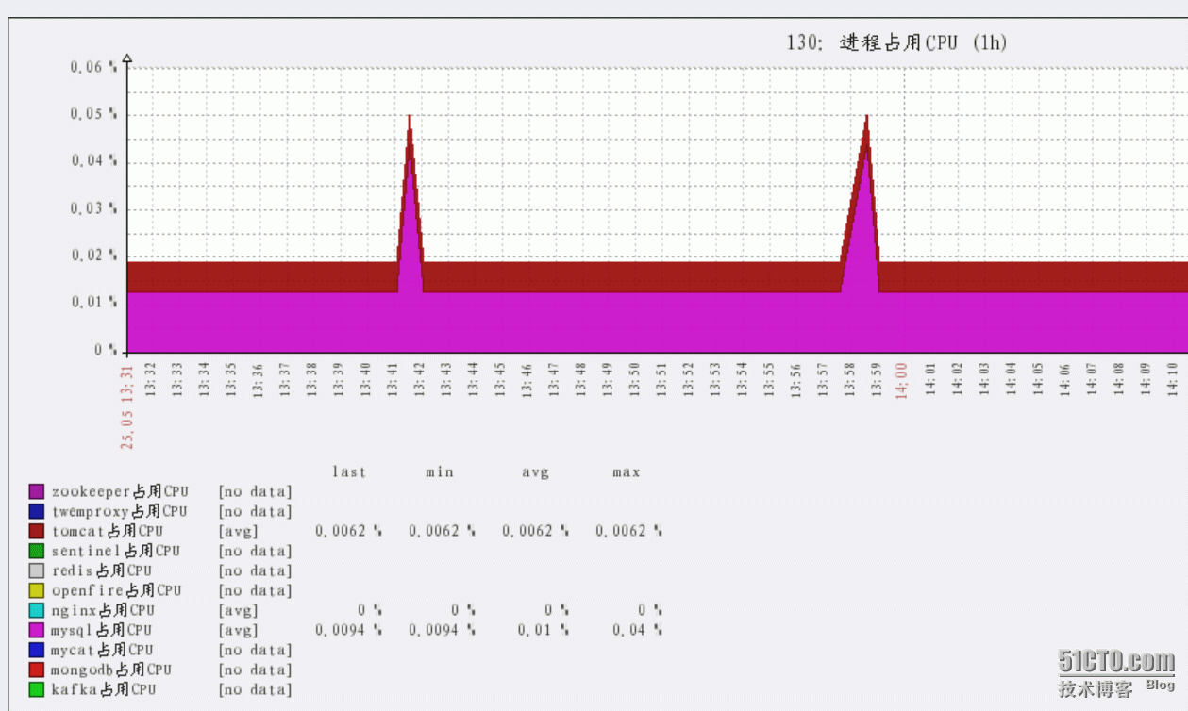Click tomcat's last value '0.0062 %'

348,531
